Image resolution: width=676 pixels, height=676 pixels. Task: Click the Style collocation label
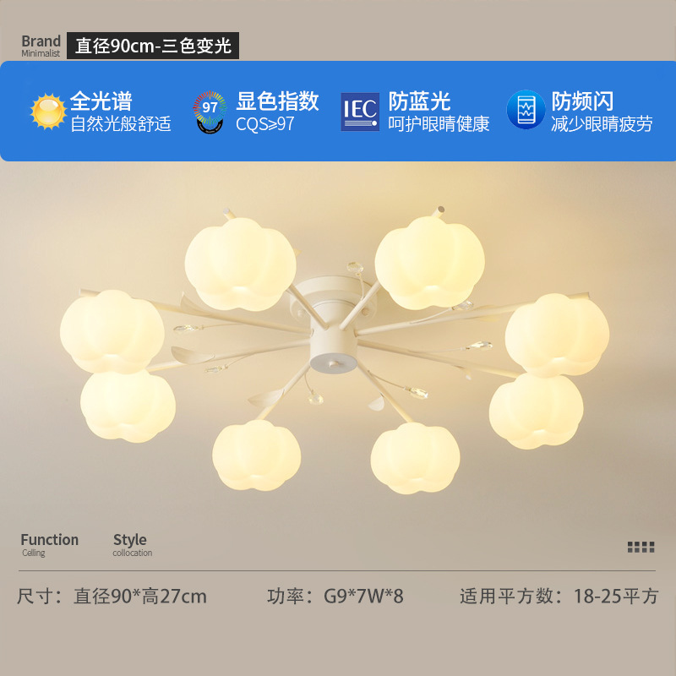(x=133, y=545)
